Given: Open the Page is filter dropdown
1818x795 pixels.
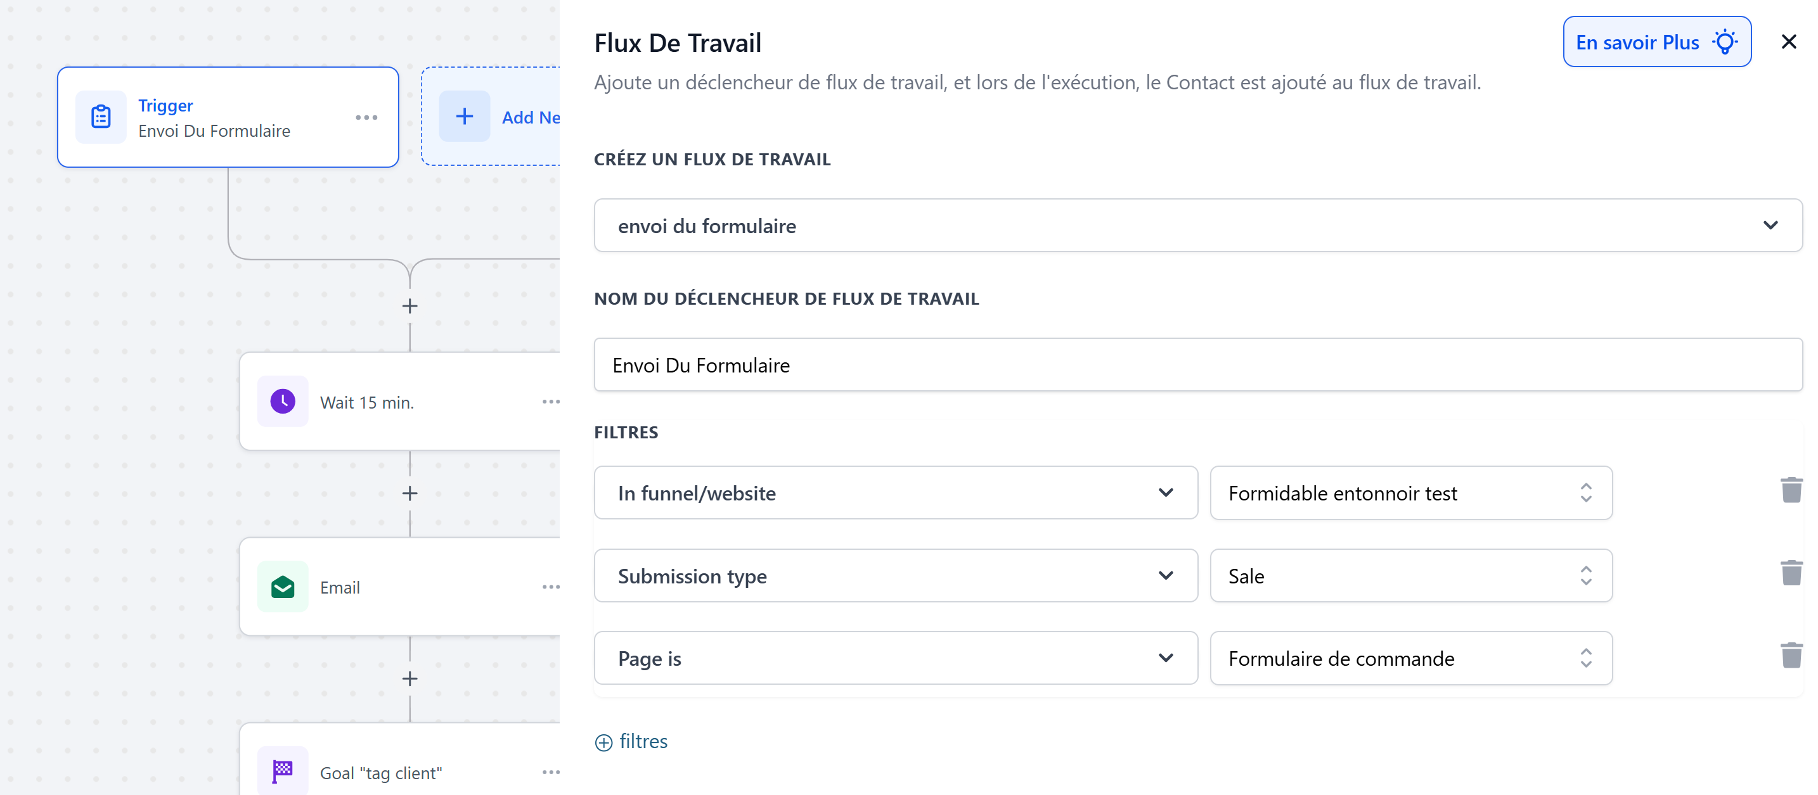Looking at the screenshot, I should (895, 658).
